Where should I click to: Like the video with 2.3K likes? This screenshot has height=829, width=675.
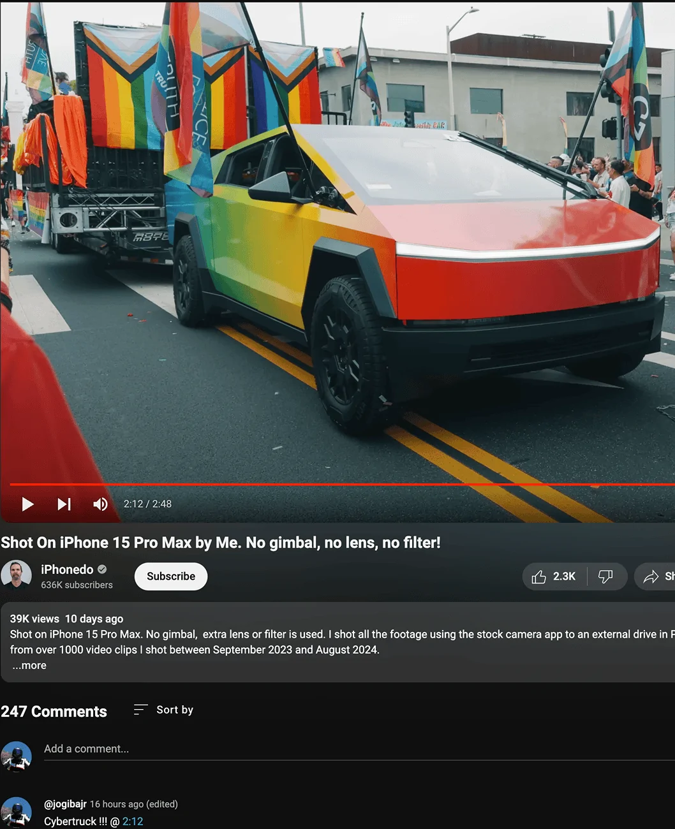coord(554,576)
